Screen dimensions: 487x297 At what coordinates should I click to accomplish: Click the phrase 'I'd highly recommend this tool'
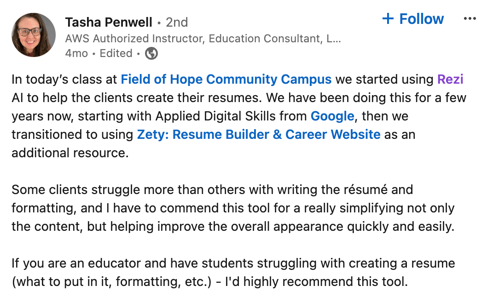coord(315,282)
